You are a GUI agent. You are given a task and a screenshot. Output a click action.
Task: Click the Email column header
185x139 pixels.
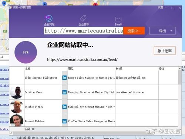[x=119, y=69]
